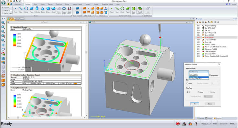Viewport: 238px width, 128px height.
Task: Select the Define DCC radio button
Action: tap(3, 10)
